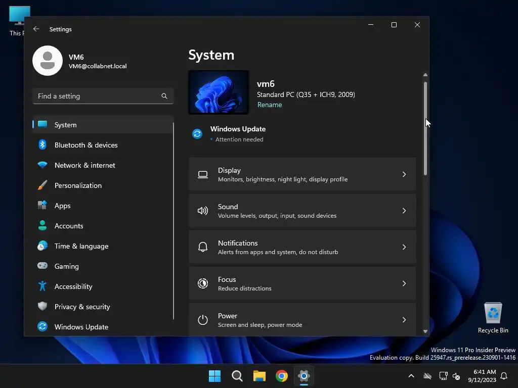Viewport: 518px width, 388px height.
Task: Expand the Power settings chevron
Action: point(404,320)
